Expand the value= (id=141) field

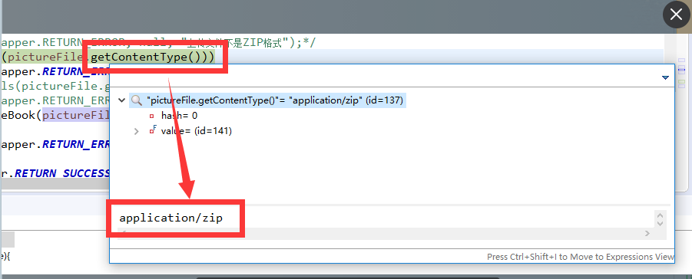click(x=137, y=131)
